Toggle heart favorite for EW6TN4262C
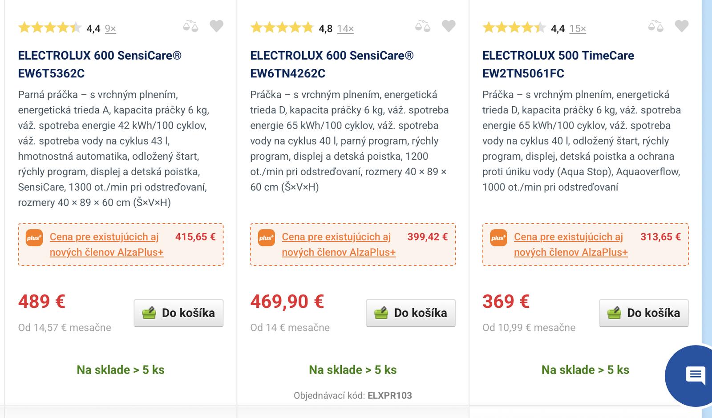Image resolution: width=712 pixels, height=418 pixels. click(x=449, y=26)
